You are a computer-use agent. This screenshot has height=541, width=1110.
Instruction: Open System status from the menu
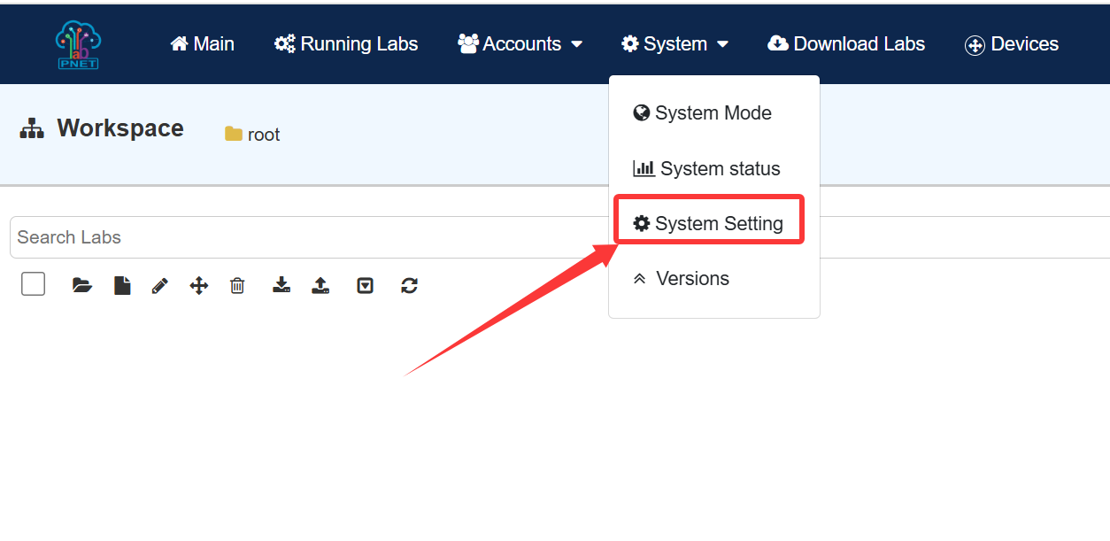point(707,168)
